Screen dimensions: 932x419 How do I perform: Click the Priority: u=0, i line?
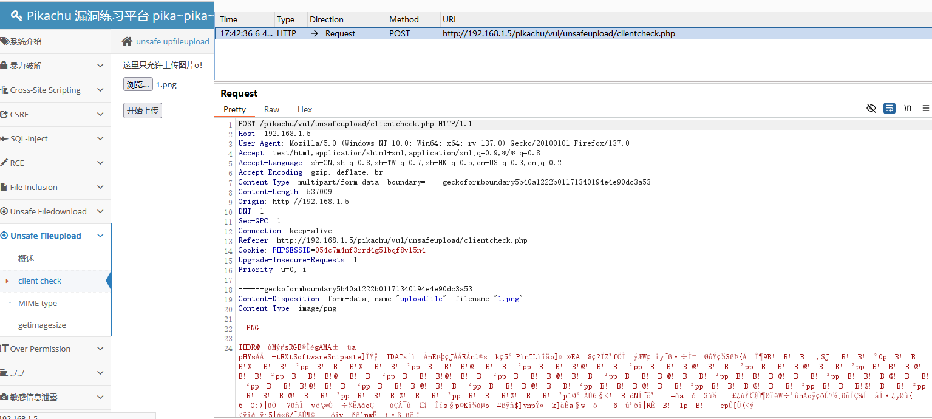(x=272, y=270)
